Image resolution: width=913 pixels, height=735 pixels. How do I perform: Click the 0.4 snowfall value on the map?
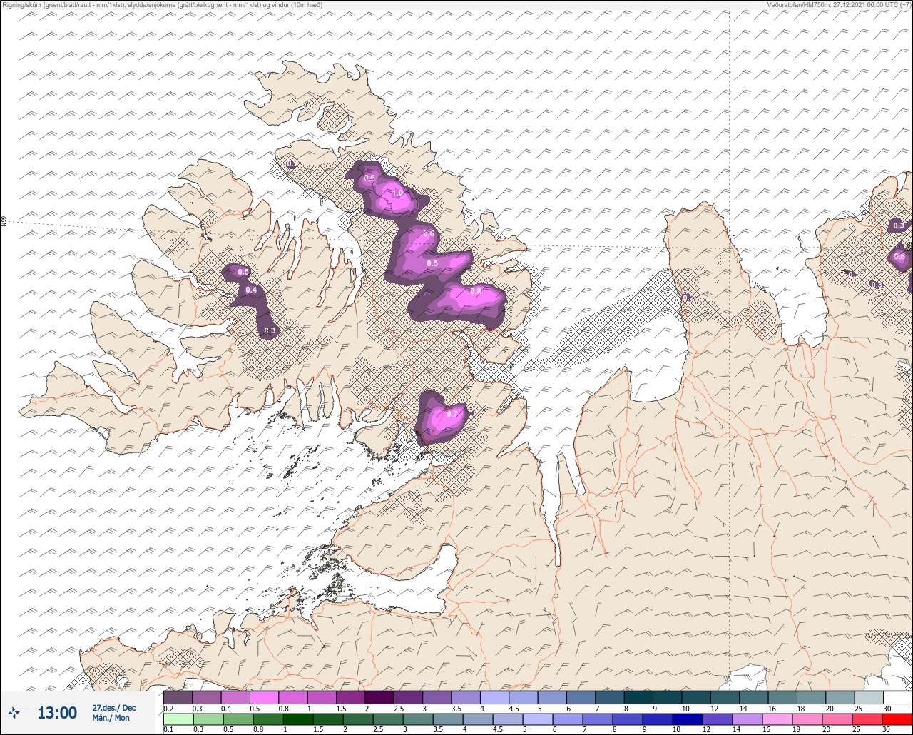[x=251, y=290]
